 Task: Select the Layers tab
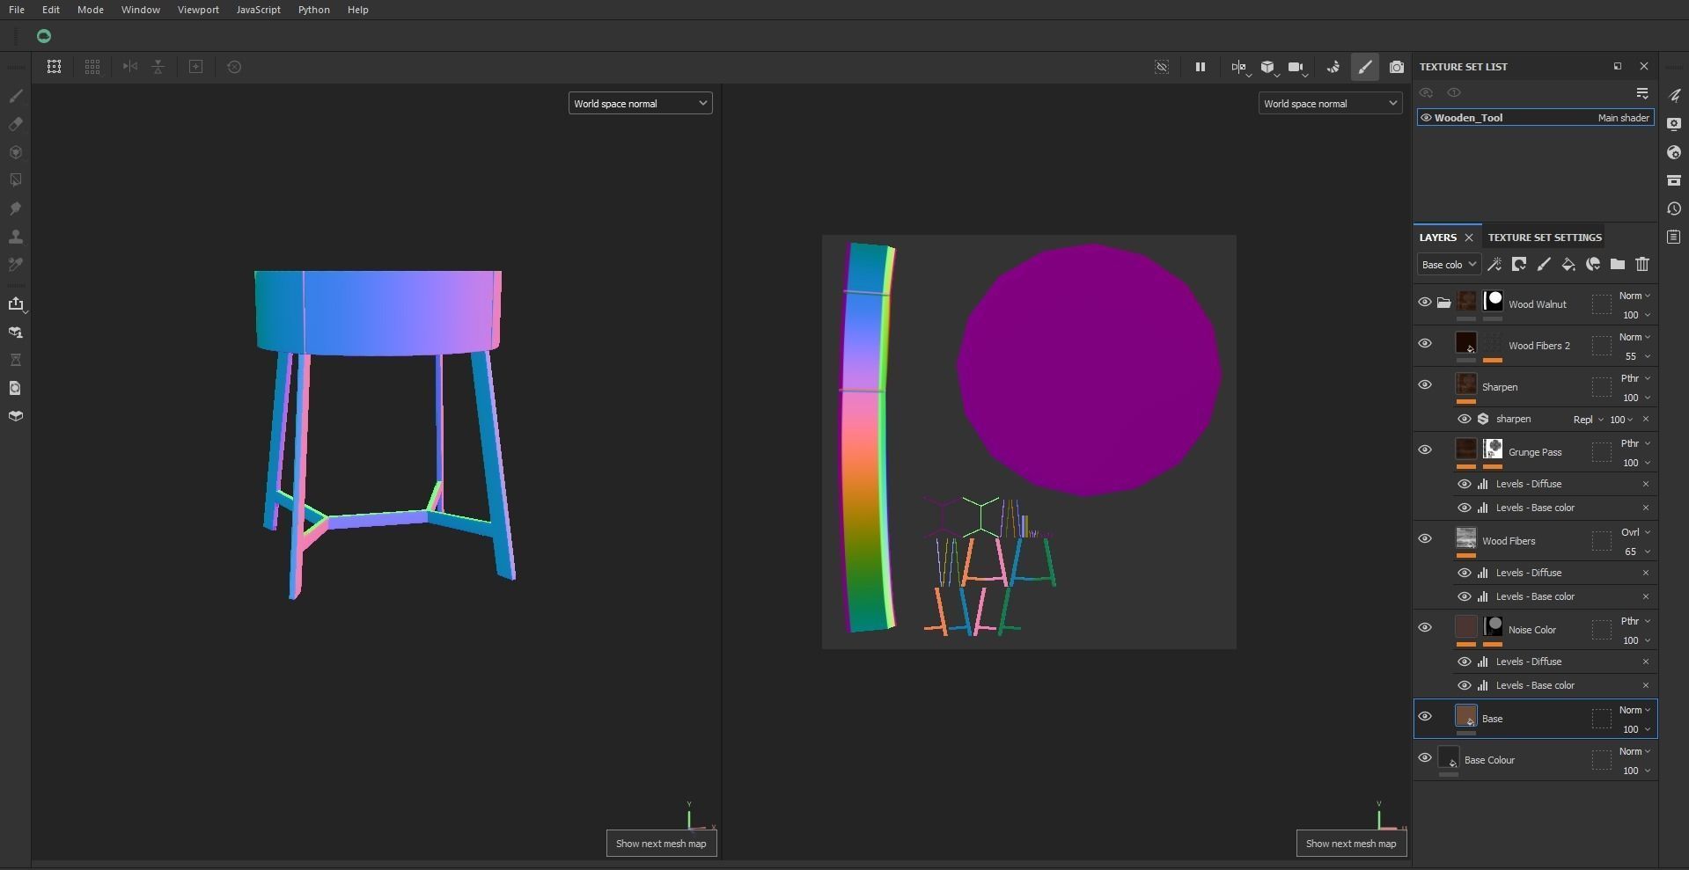click(x=1438, y=238)
